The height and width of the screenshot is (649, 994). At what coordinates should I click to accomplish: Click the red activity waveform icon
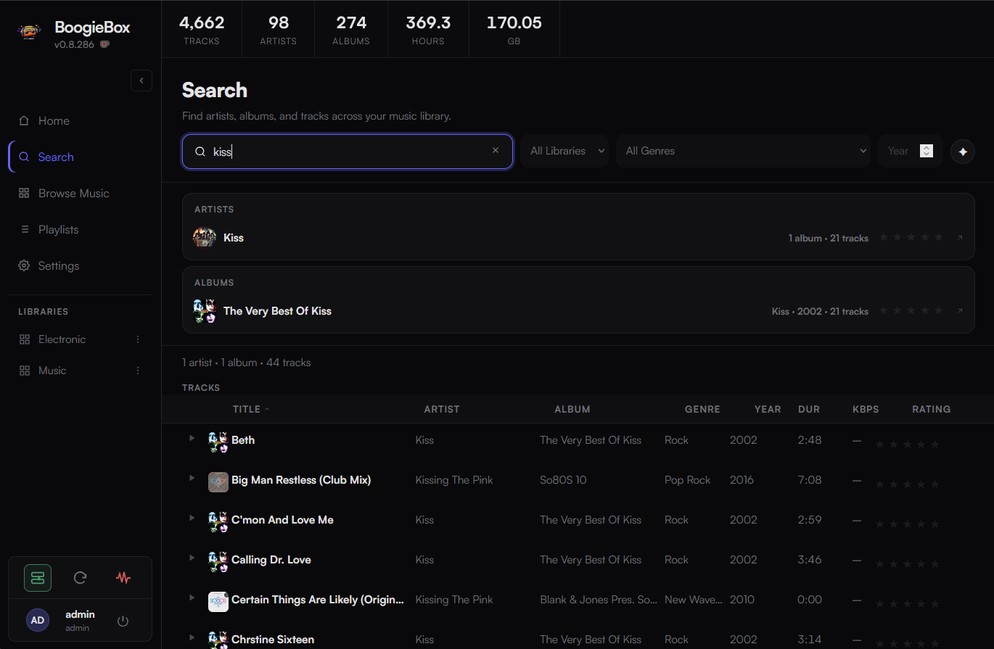point(123,578)
